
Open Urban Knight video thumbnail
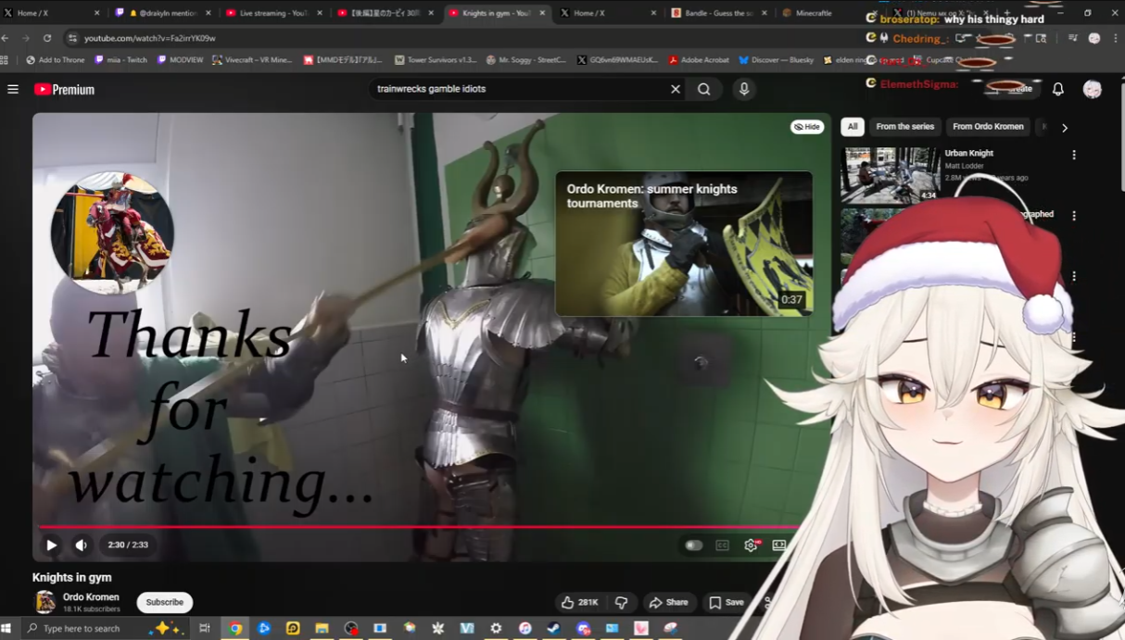pos(890,174)
